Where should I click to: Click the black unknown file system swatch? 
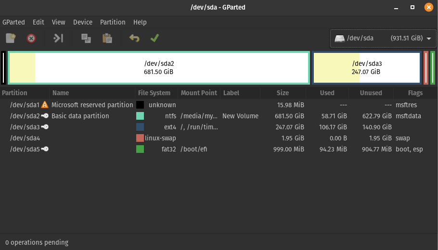point(140,105)
